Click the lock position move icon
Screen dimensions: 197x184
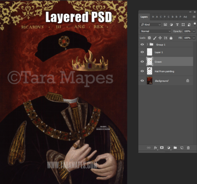coord(160,38)
